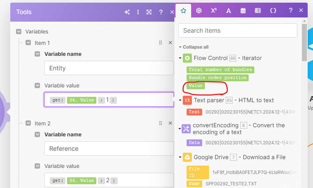Click the Item 1 variable value field
The image size is (313, 188).
coord(109,100)
